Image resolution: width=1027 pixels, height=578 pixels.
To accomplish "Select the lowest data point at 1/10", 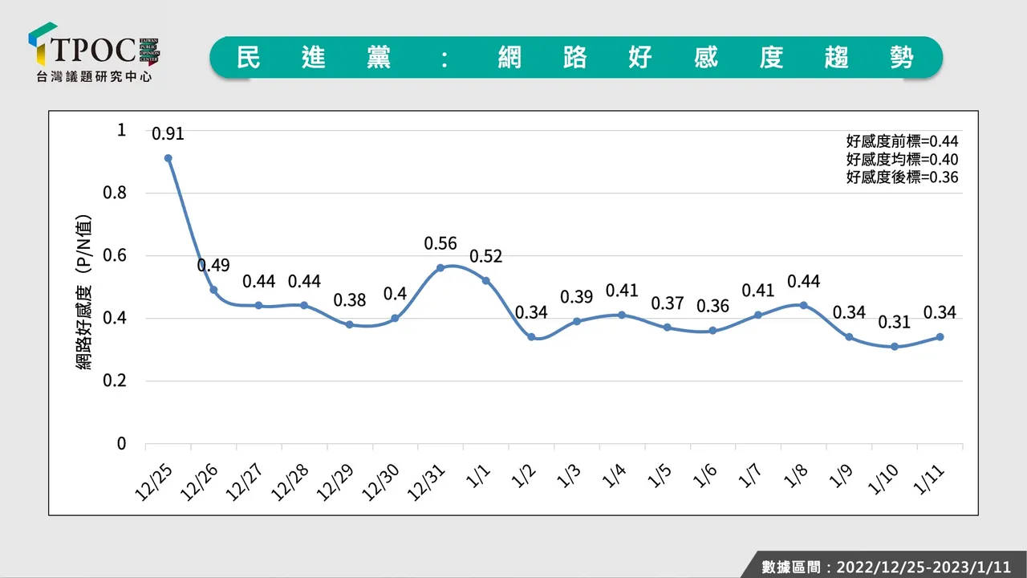I will click(894, 346).
